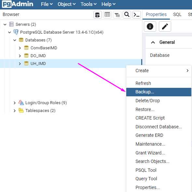Click the Filtered Rows toolbar icon
Viewport: 192px width, 192px height.
click(x=117, y=15)
